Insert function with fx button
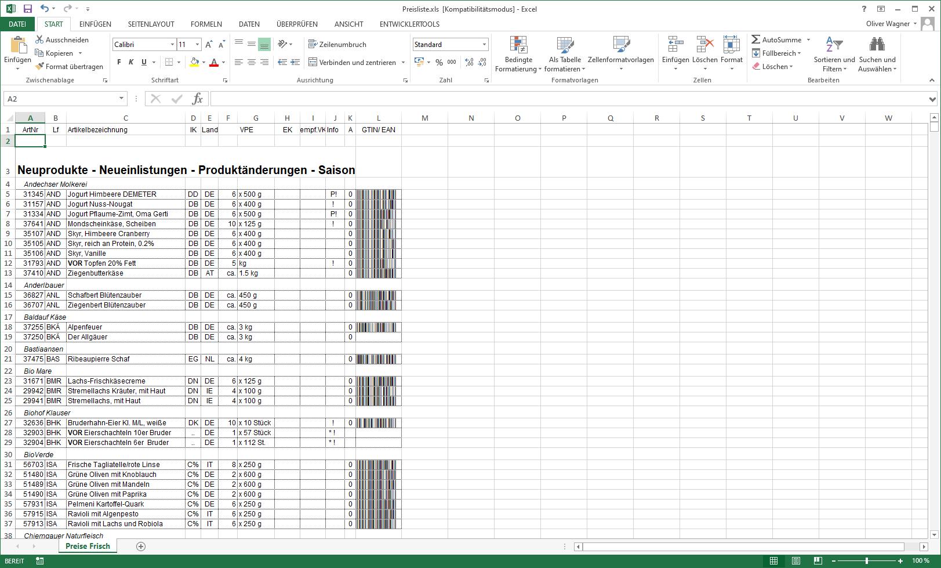Image resolution: width=941 pixels, height=568 pixels. (198, 99)
